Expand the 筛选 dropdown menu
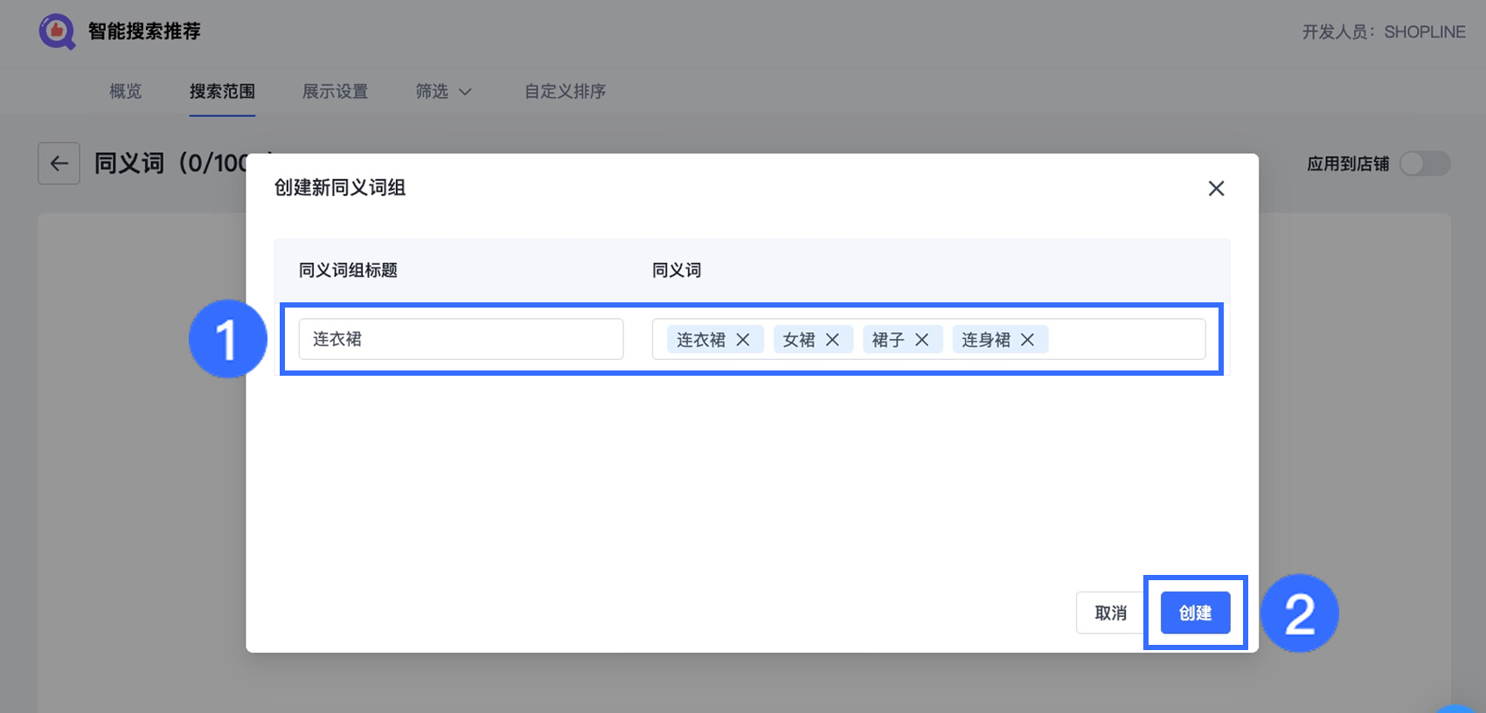This screenshot has width=1486, height=713. click(443, 92)
